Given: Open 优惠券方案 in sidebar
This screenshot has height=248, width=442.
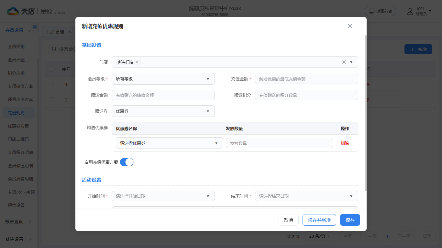Looking at the screenshot, I should 18,126.
